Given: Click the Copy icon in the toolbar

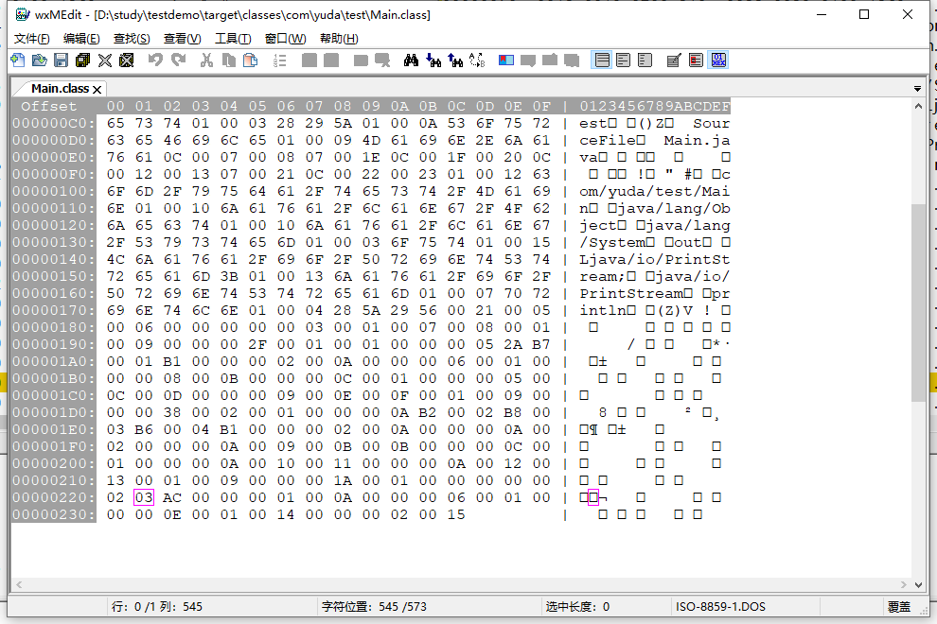Looking at the screenshot, I should [228, 61].
